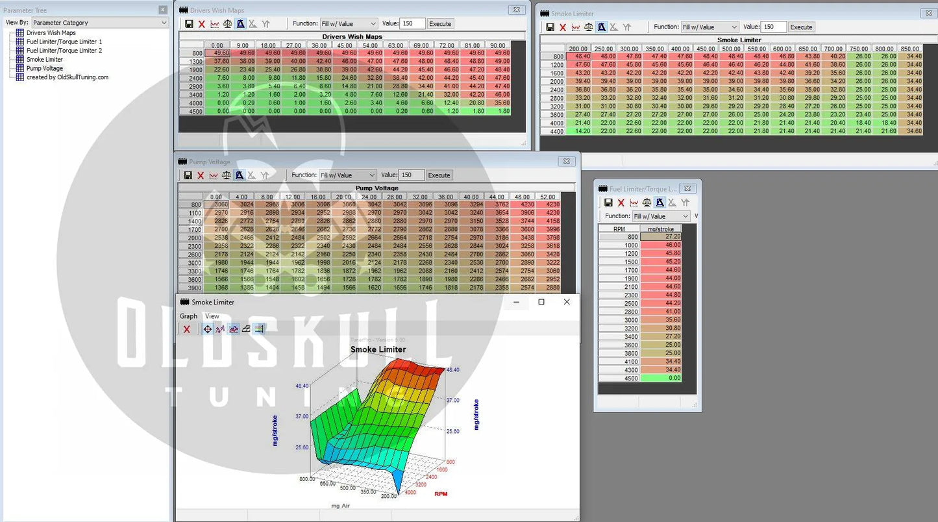Click the balance scale icon in Drivers Wish Maps

(x=227, y=24)
